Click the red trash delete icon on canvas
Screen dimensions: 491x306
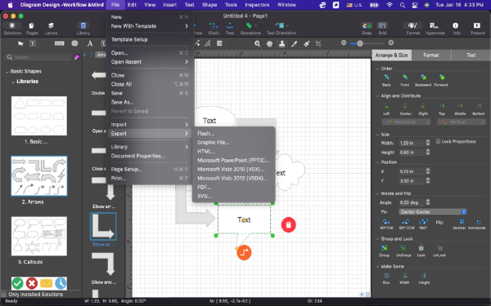288,225
